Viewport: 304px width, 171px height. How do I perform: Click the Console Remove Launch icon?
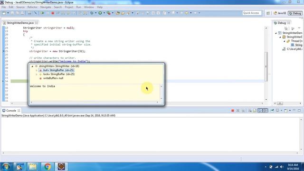(238, 111)
